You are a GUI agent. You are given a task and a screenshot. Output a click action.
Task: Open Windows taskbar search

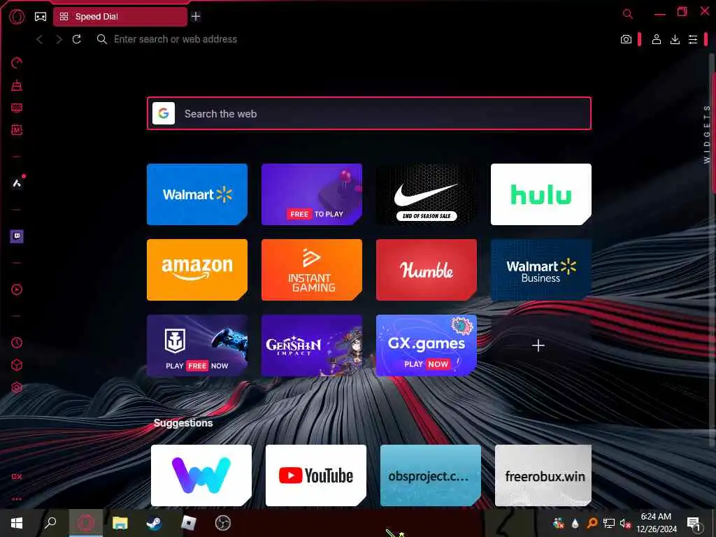tap(50, 523)
